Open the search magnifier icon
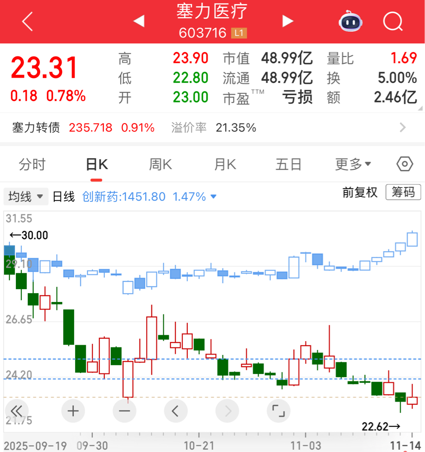Screen dimensions: 425x452 [x=393, y=21]
